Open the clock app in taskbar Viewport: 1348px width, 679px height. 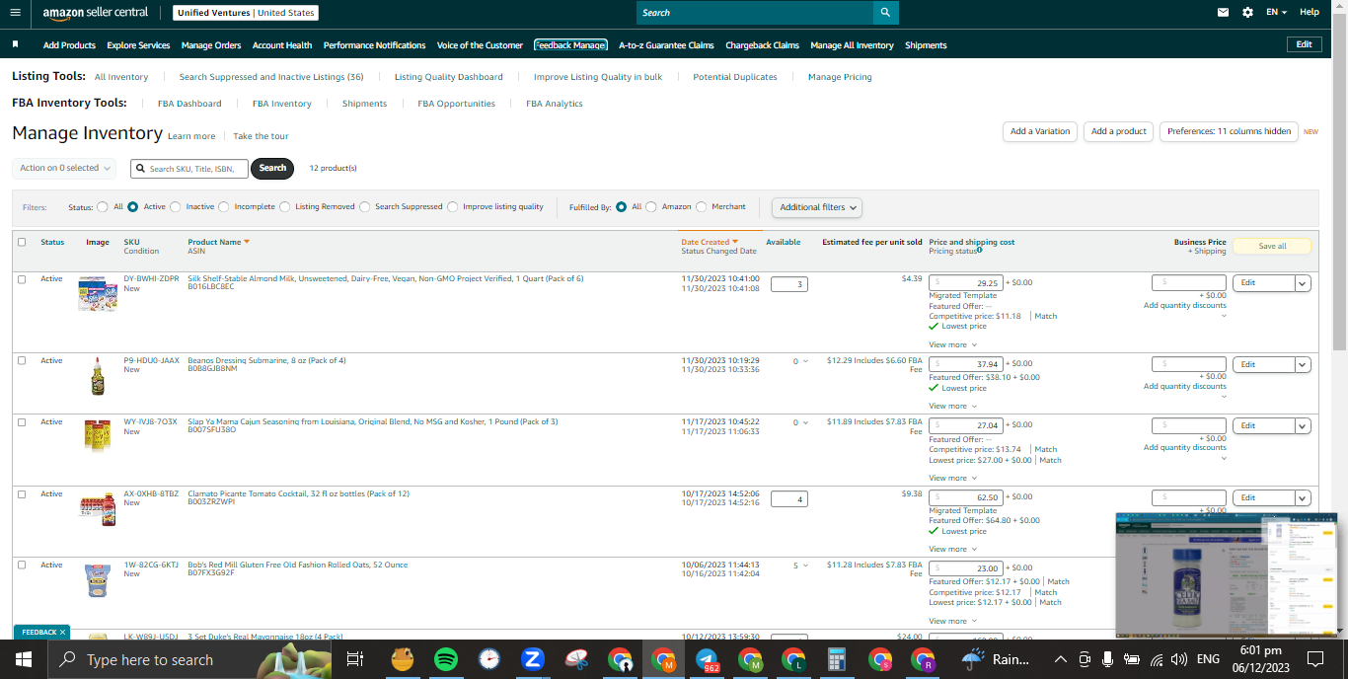tap(489, 659)
